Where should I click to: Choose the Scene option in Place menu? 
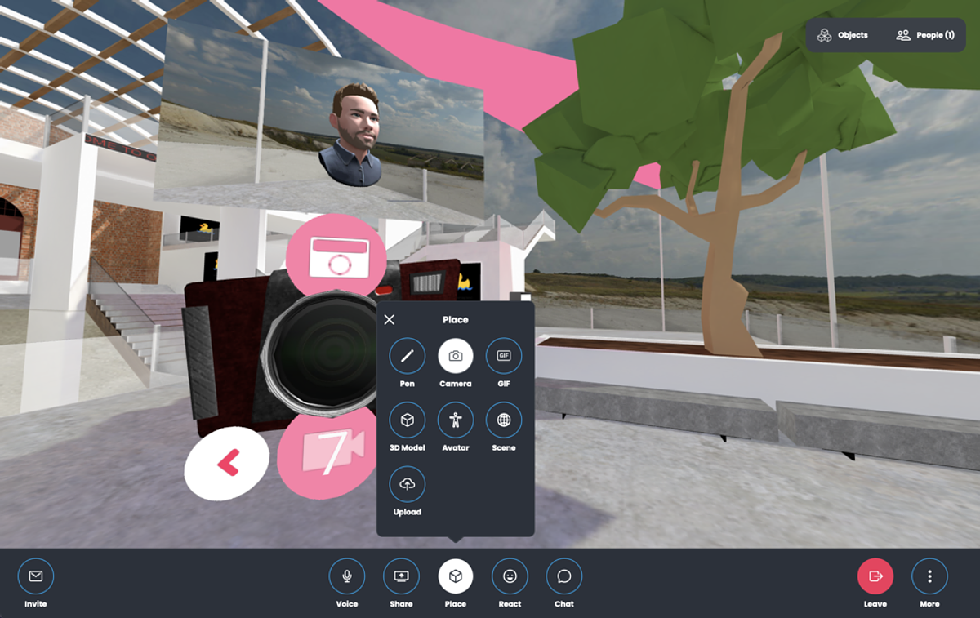504,420
